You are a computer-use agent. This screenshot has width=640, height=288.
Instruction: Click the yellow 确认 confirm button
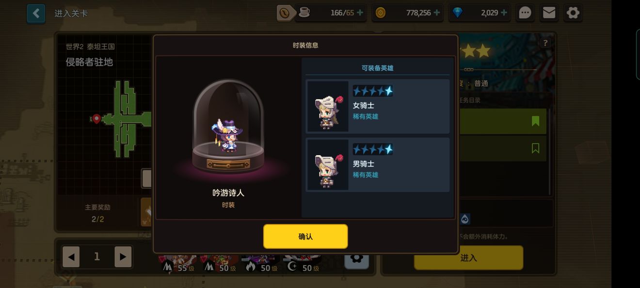[x=305, y=237]
